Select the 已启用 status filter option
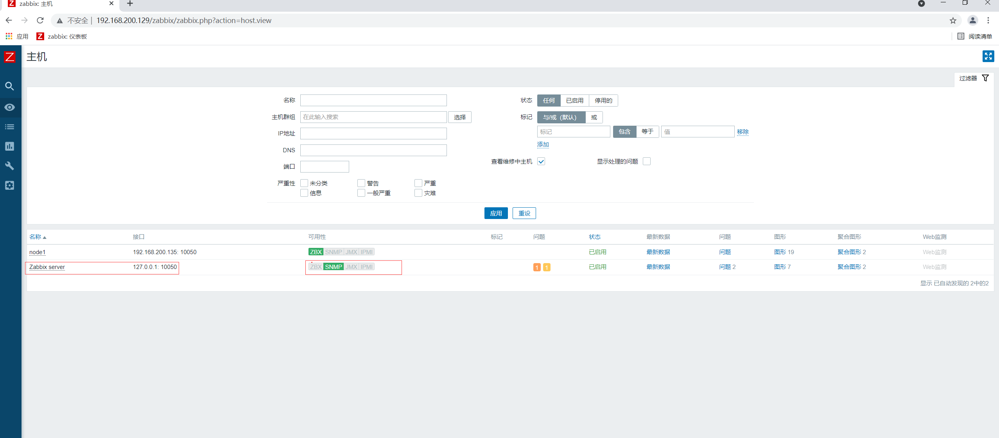 tap(574, 101)
